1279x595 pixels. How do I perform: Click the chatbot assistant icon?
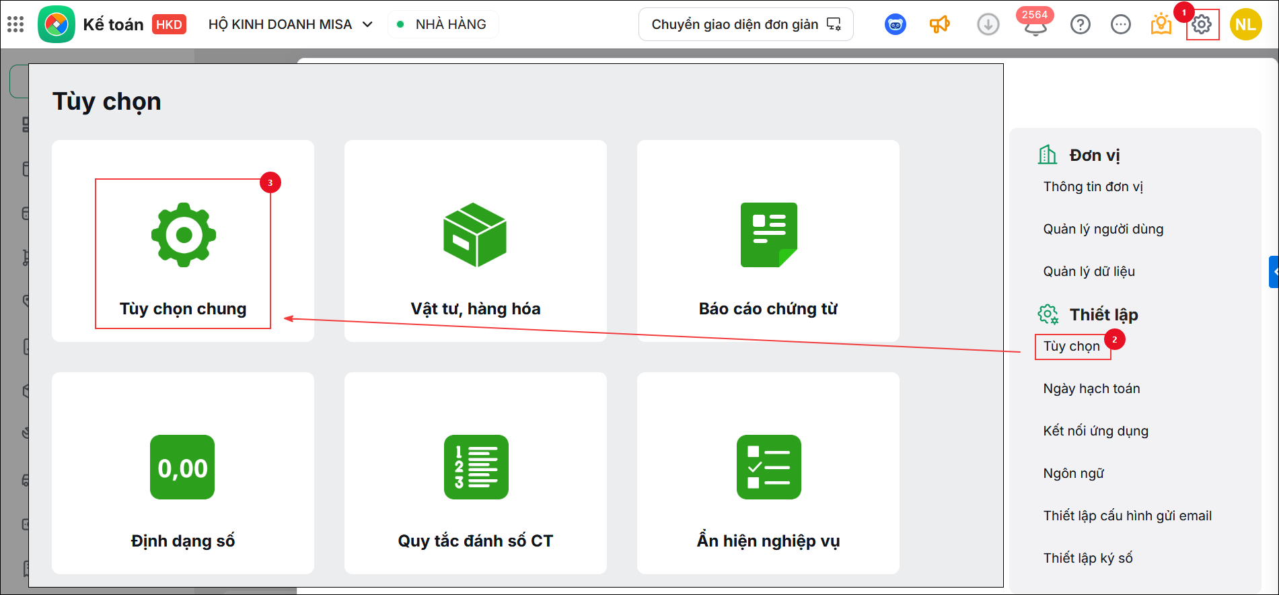click(x=895, y=25)
